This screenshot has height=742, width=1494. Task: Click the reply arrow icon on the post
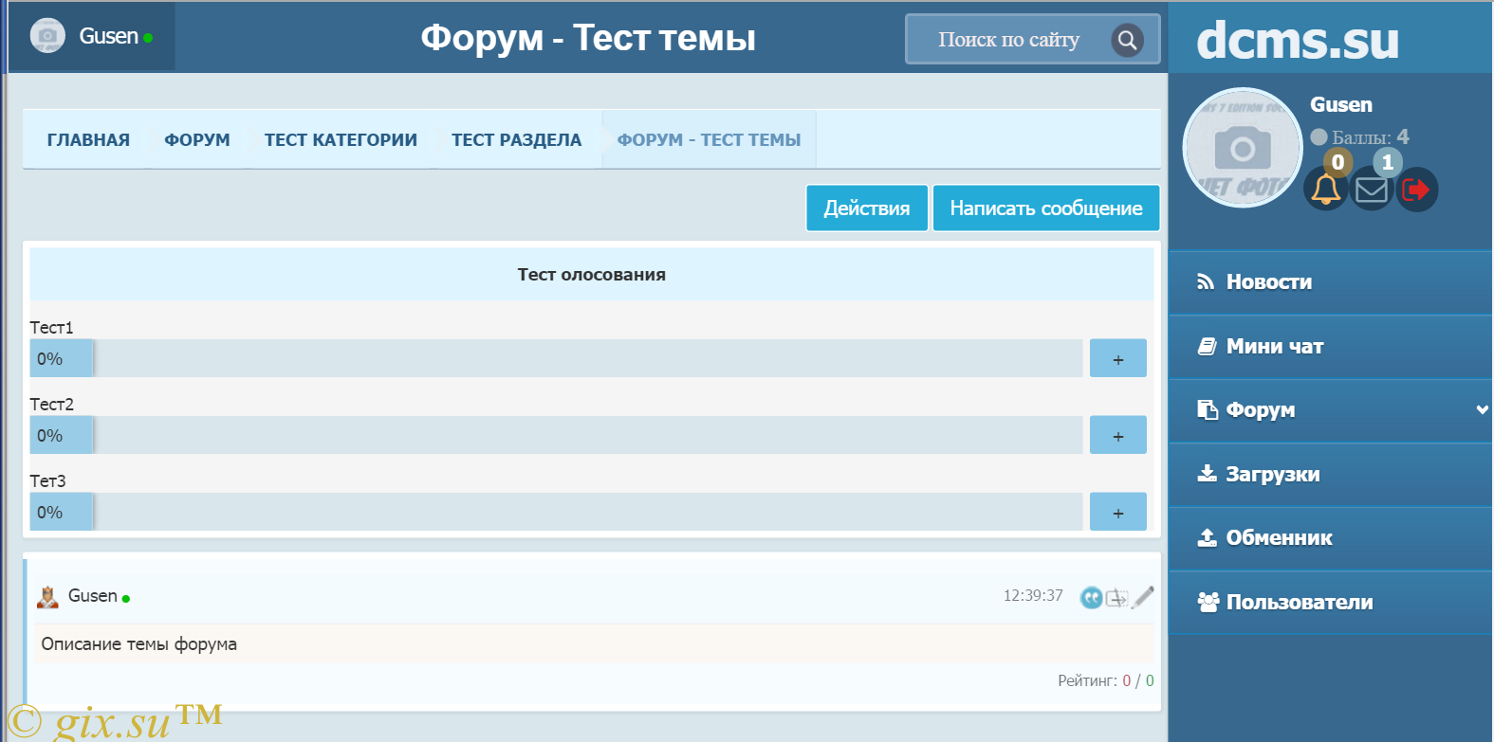pos(1117,598)
